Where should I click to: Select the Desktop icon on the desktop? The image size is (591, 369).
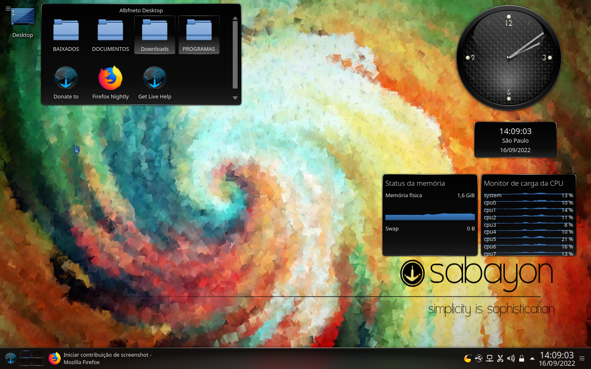(x=23, y=23)
